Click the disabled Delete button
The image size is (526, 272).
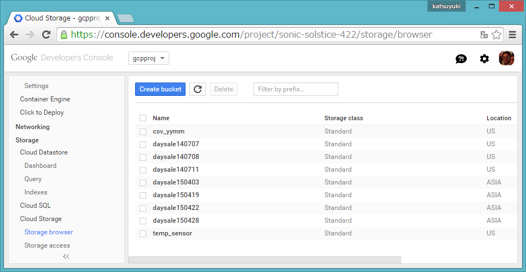coord(224,89)
